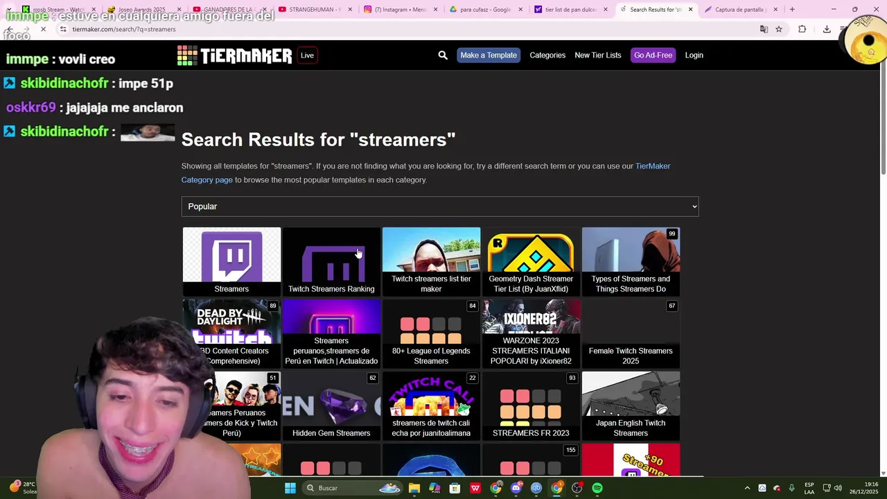This screenshot has height=499, width=887.
Task: Open WARZONE 2023 Streamers Italiani template
Action: coord(531,334)
